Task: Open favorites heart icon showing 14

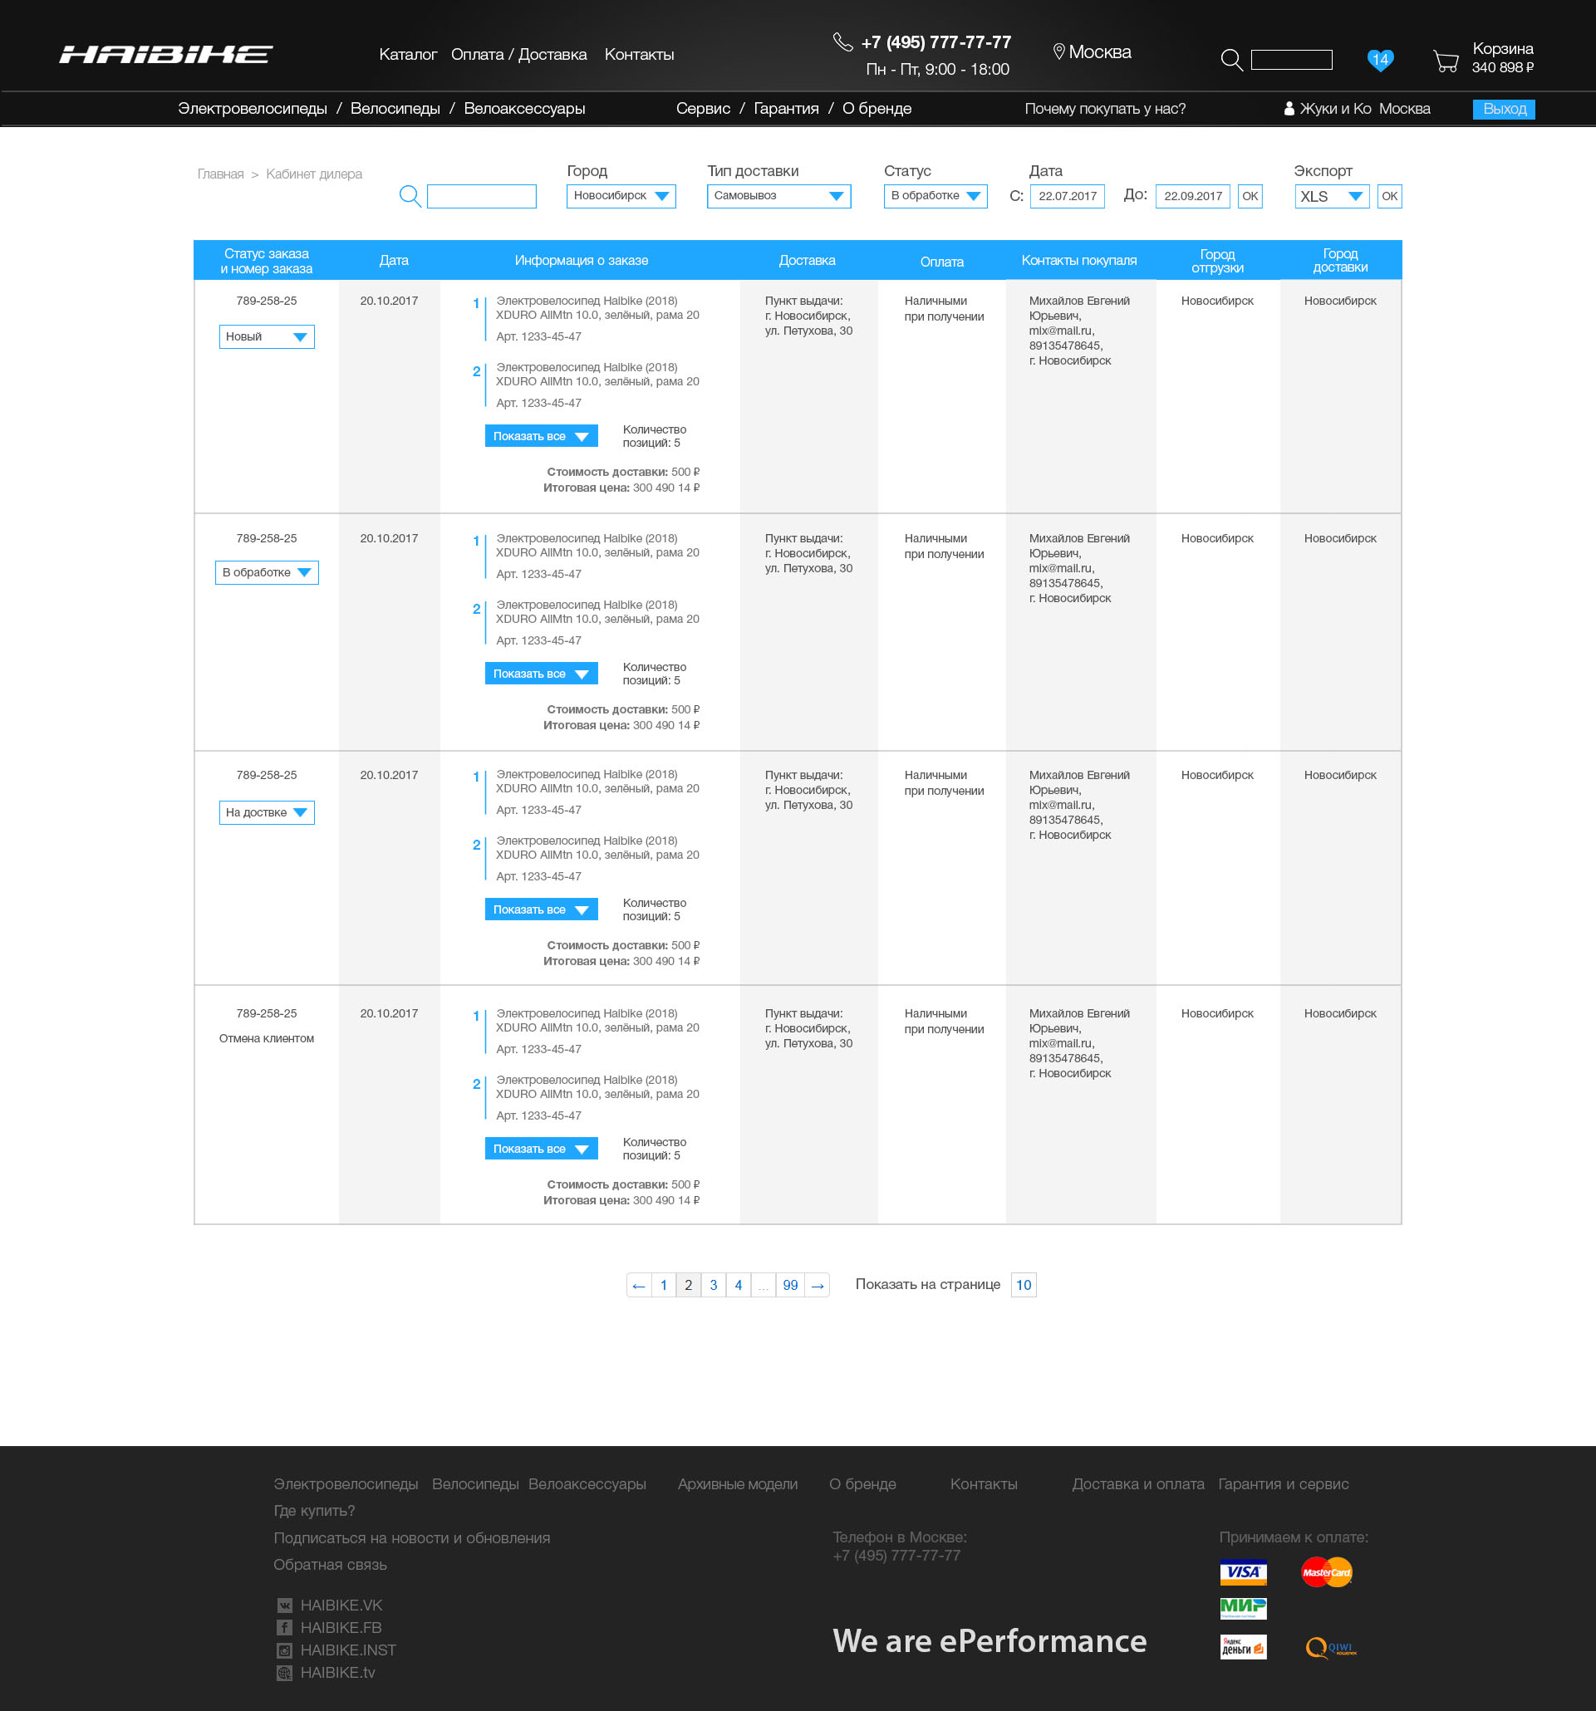Action: coord(1380,59)
